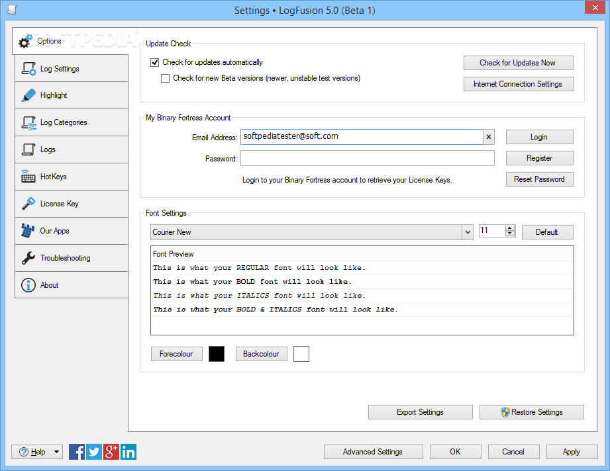Click the Cancel button
The height and width of the screenshot is (471, 610).
tap(513, 452)
